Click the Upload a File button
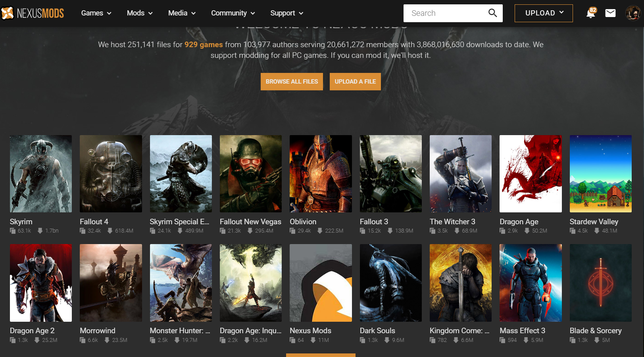Screen dimensions: 644x357 355,82
